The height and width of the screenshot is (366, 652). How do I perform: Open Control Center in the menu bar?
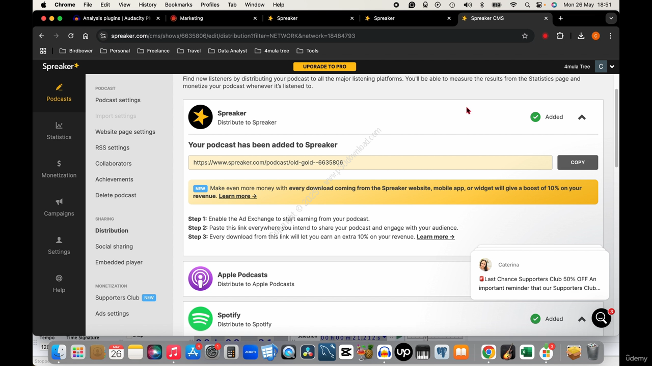tap(540, 5)
